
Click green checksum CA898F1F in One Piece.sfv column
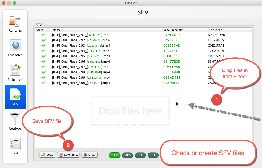[171, 83]
